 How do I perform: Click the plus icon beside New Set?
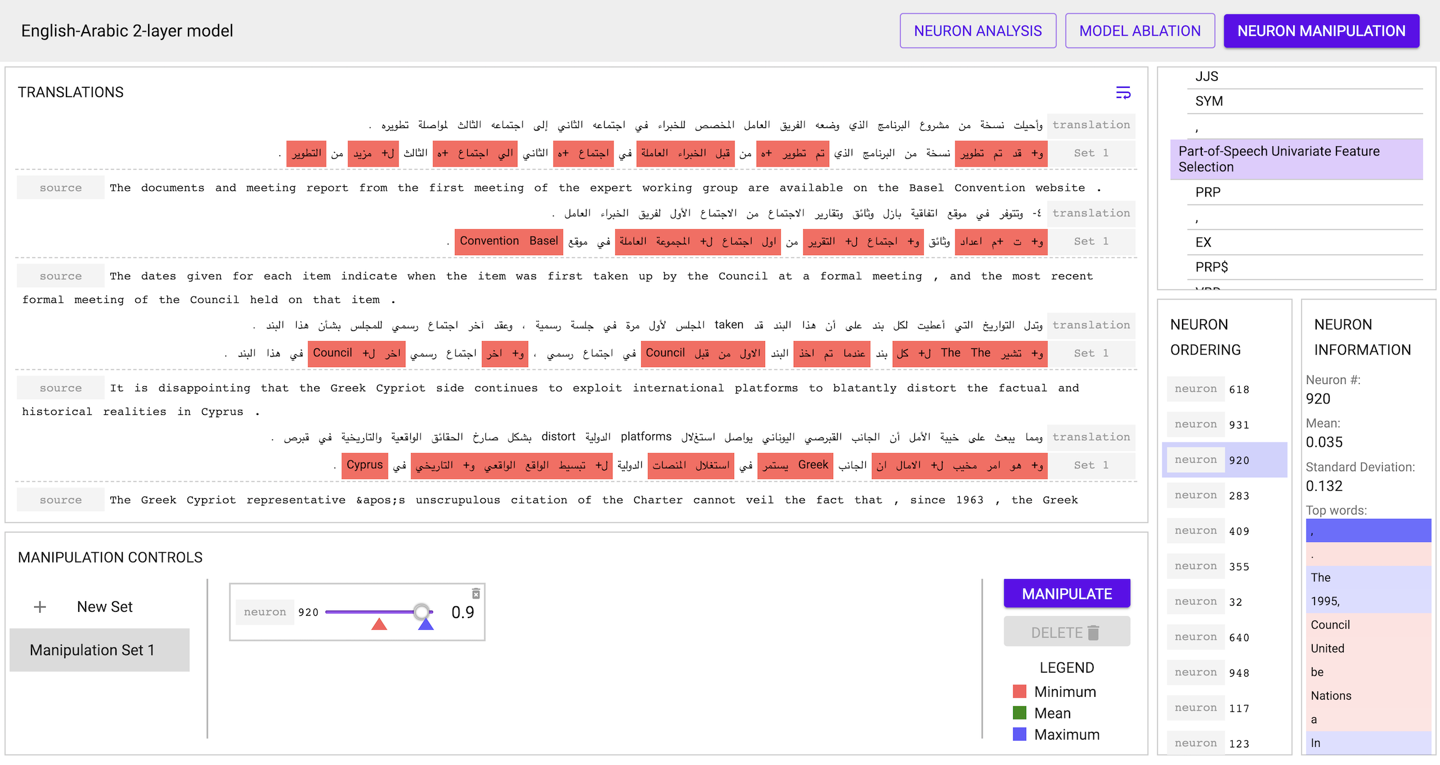click(40, 607)
